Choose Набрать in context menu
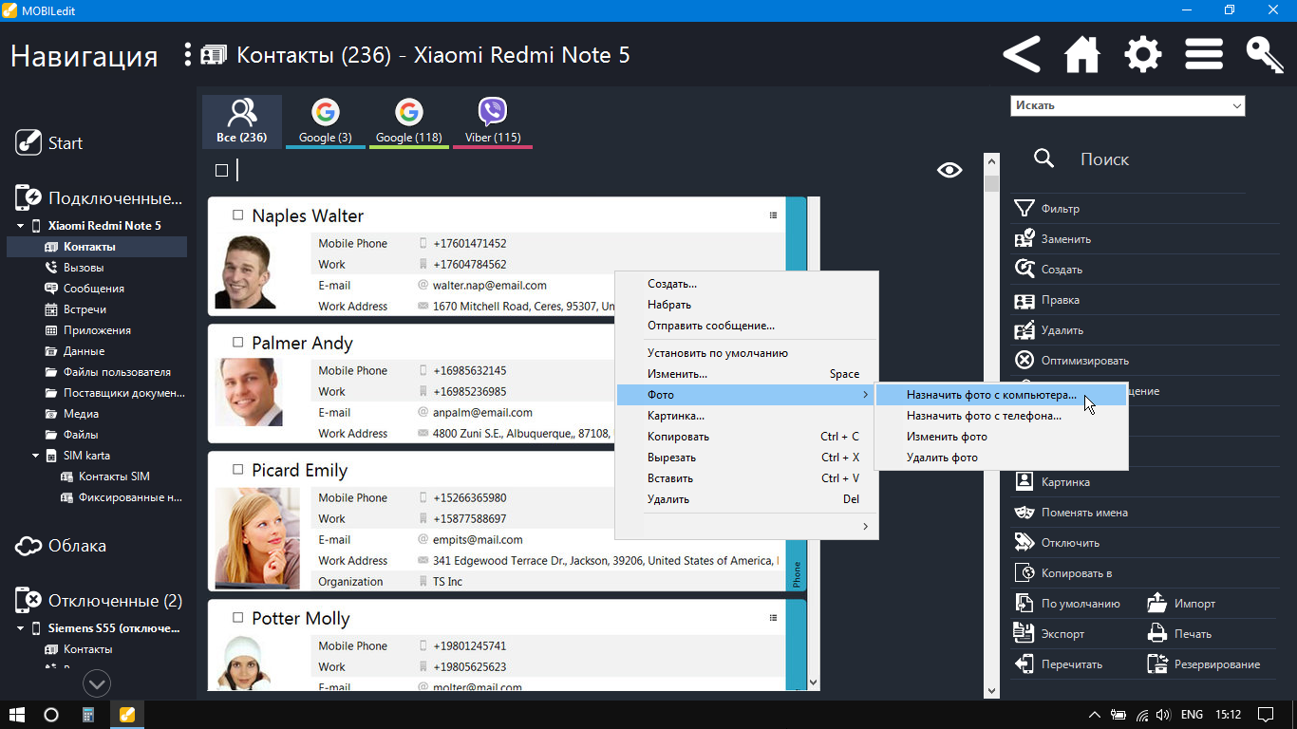Screen dimensions: 1297x729 pyautogui.click(x=746, y=305)
